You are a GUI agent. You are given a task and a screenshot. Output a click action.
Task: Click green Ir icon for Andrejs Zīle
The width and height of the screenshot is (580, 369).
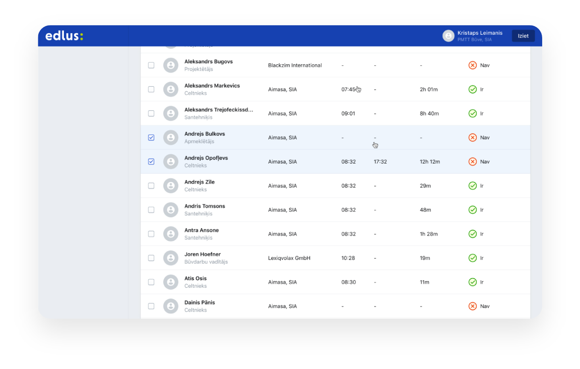point(472,186)
